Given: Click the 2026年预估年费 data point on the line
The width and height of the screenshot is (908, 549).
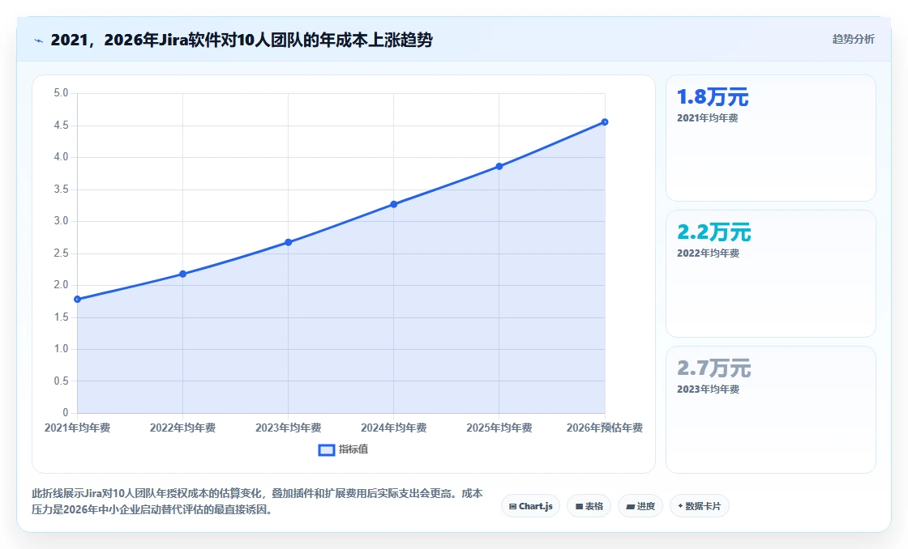Looking at the screenshot, I should tap(605, 122).
